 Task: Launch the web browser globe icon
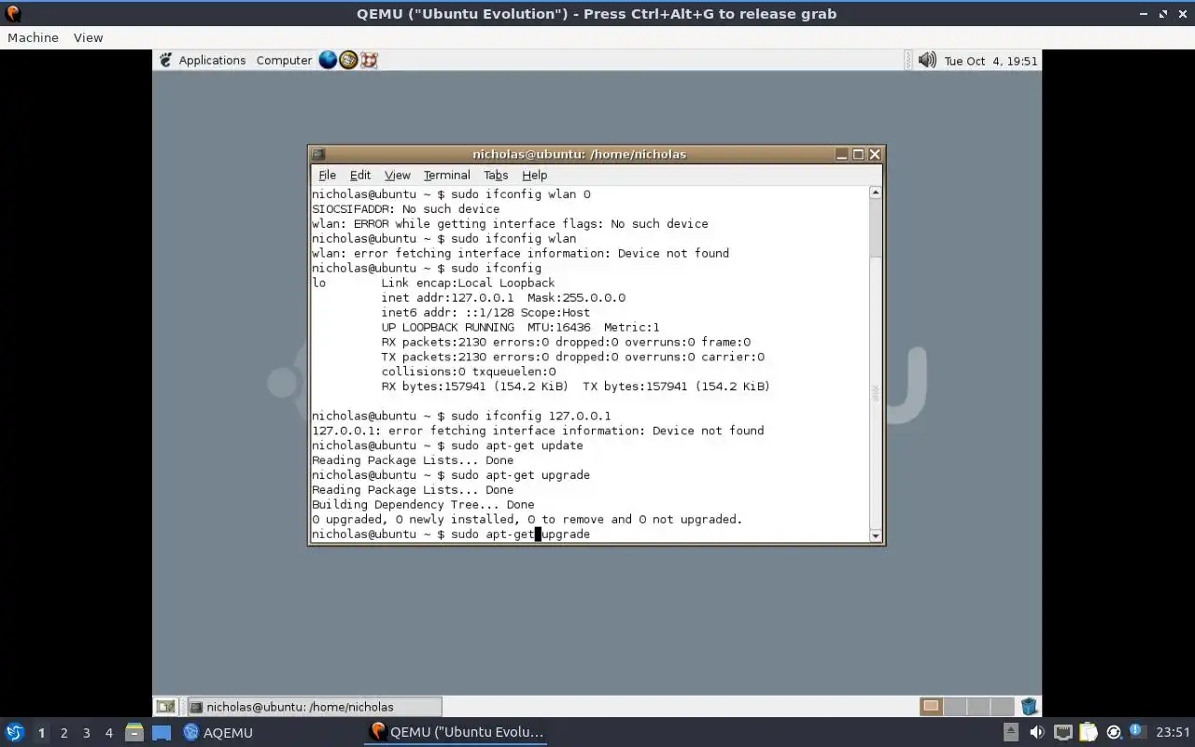328,60
